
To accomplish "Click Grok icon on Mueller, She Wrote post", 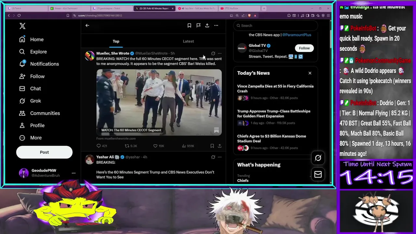I will 213,53.
